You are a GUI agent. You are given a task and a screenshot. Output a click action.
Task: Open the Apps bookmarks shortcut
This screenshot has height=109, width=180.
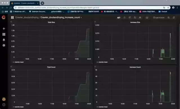[x=5, y=11]
